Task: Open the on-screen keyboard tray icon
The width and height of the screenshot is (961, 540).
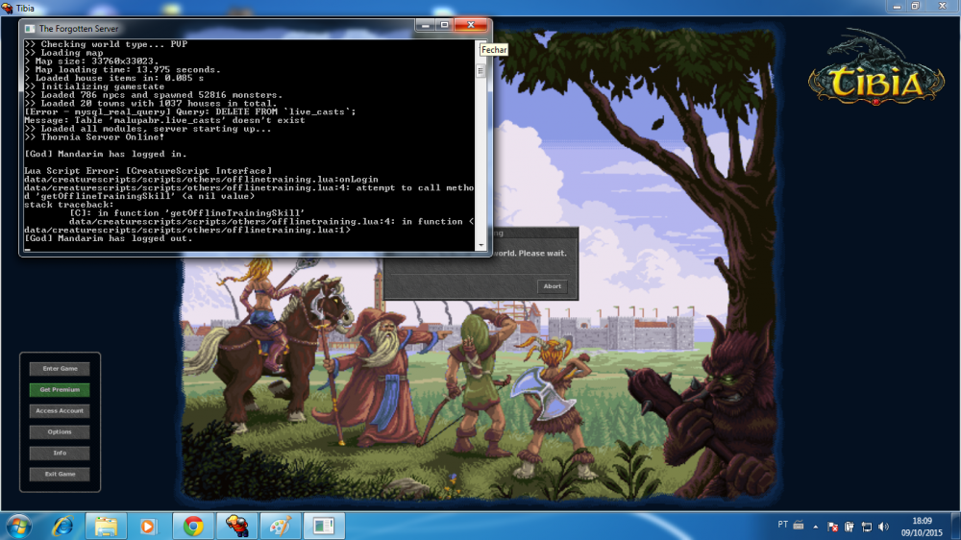Action: [799, 526]
